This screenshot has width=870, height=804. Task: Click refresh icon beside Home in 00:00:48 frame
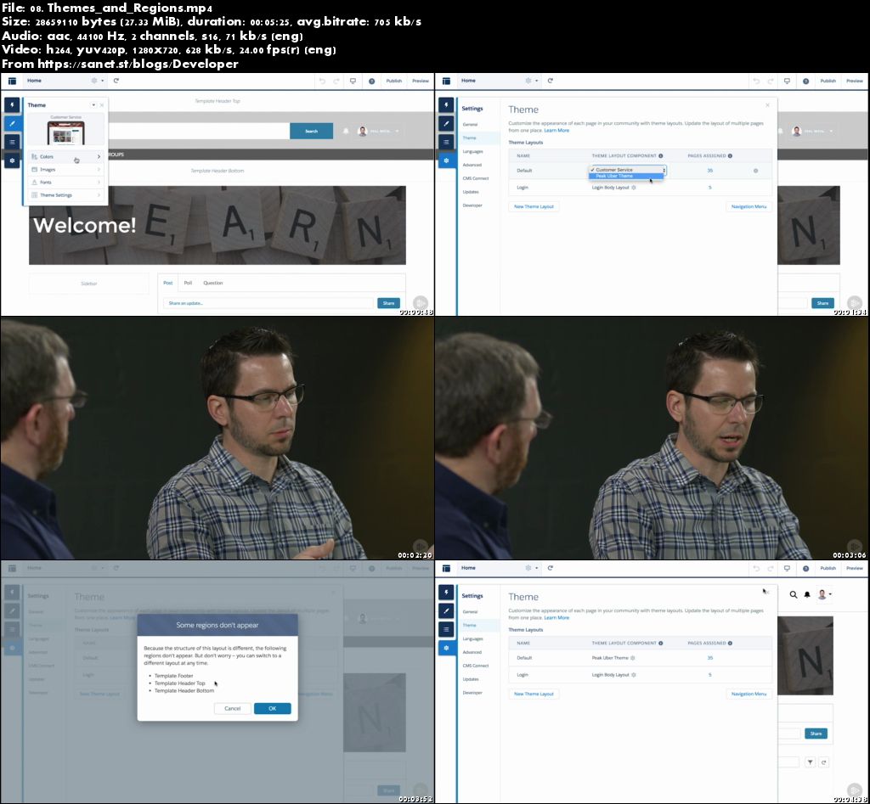[116, 81]
